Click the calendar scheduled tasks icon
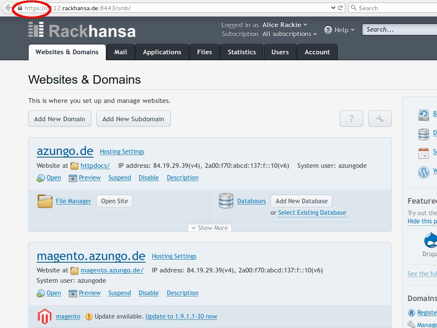This screenshot has width=437, height=328. click(424, 153)
